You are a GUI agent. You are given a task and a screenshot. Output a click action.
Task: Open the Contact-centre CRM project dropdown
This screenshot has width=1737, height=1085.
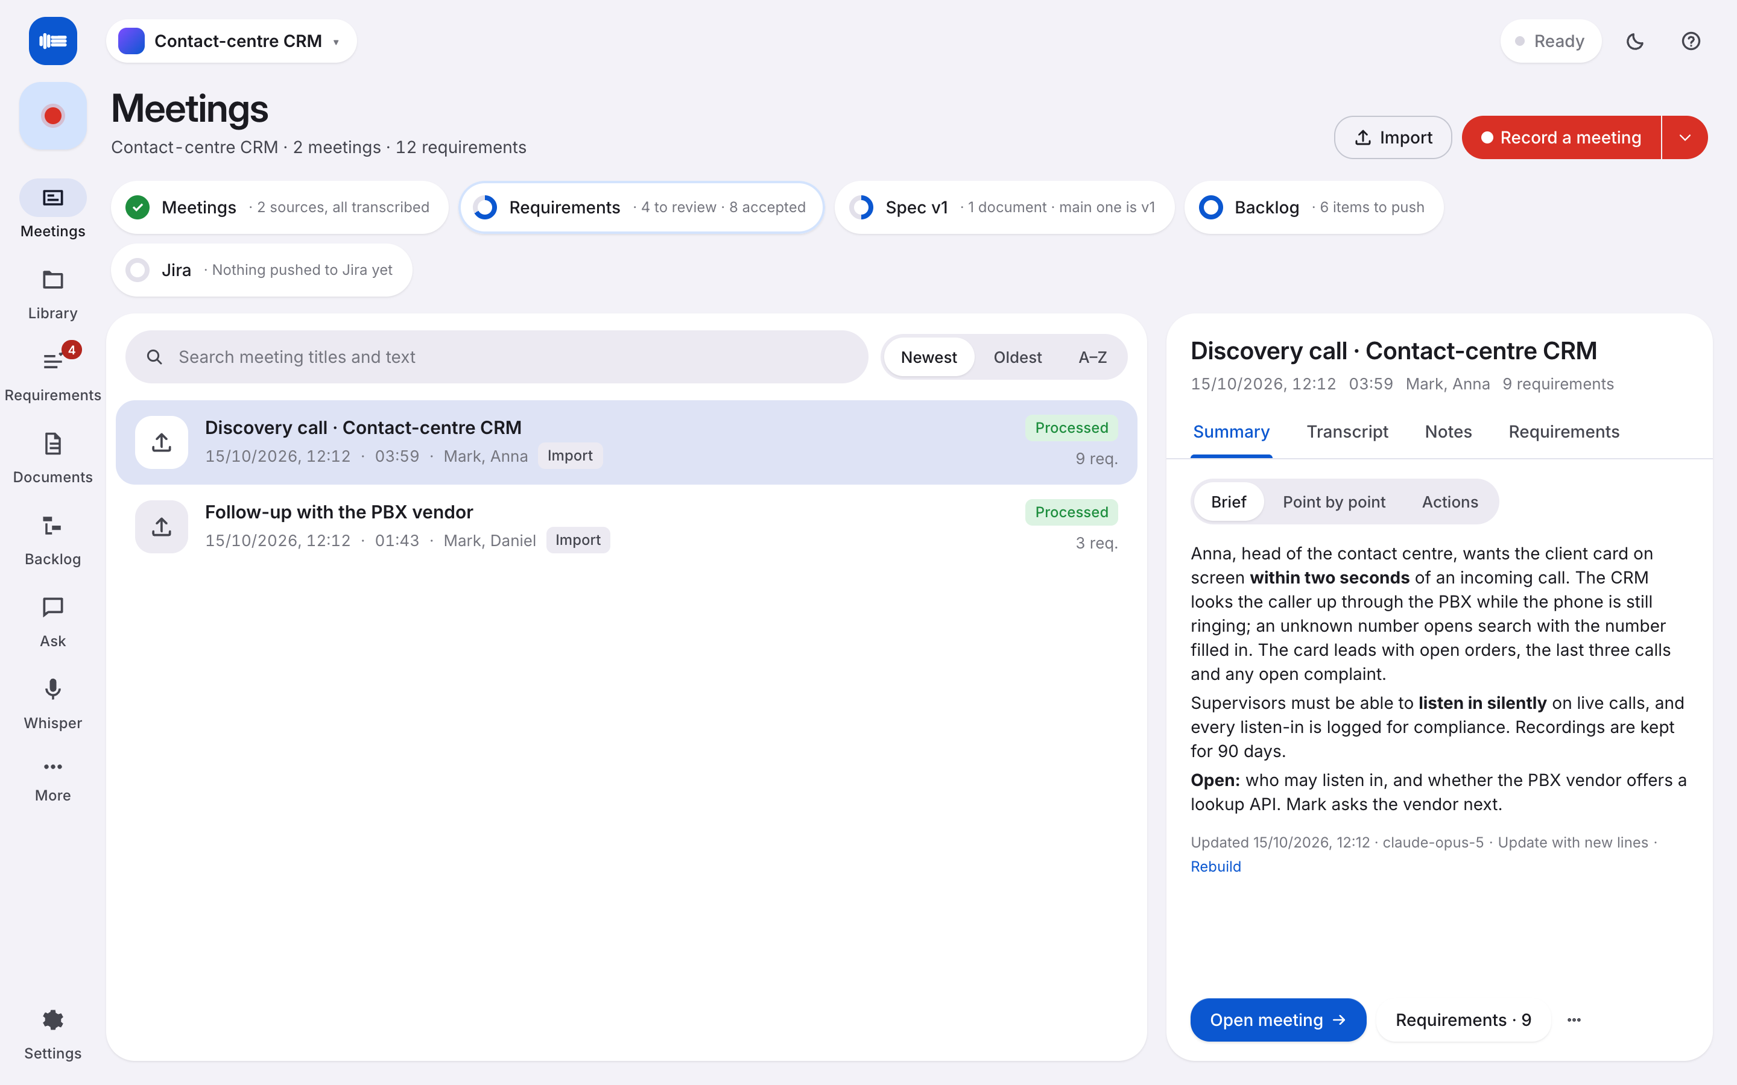231,41
